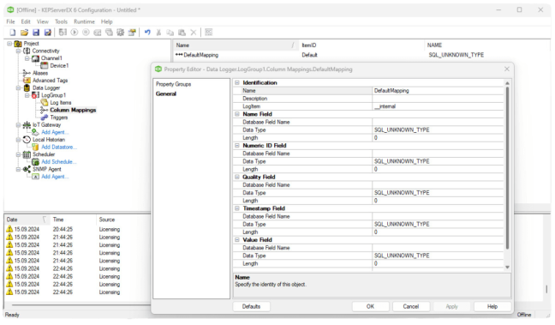Collapse the Value Field property section
This screenshot has height=325, width=555.
pos(237,240)
